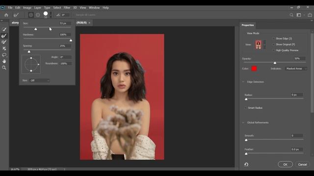This screenshot has width=314, height=176.
Task: Open the 3D menu
Action: pos(75,8)
